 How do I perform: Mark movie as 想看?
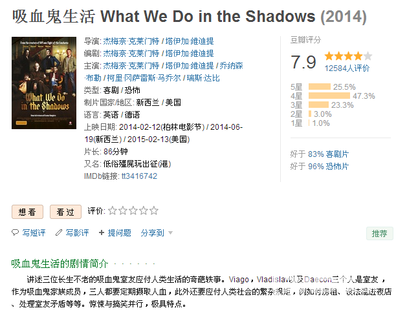click(x=27, y=212)
